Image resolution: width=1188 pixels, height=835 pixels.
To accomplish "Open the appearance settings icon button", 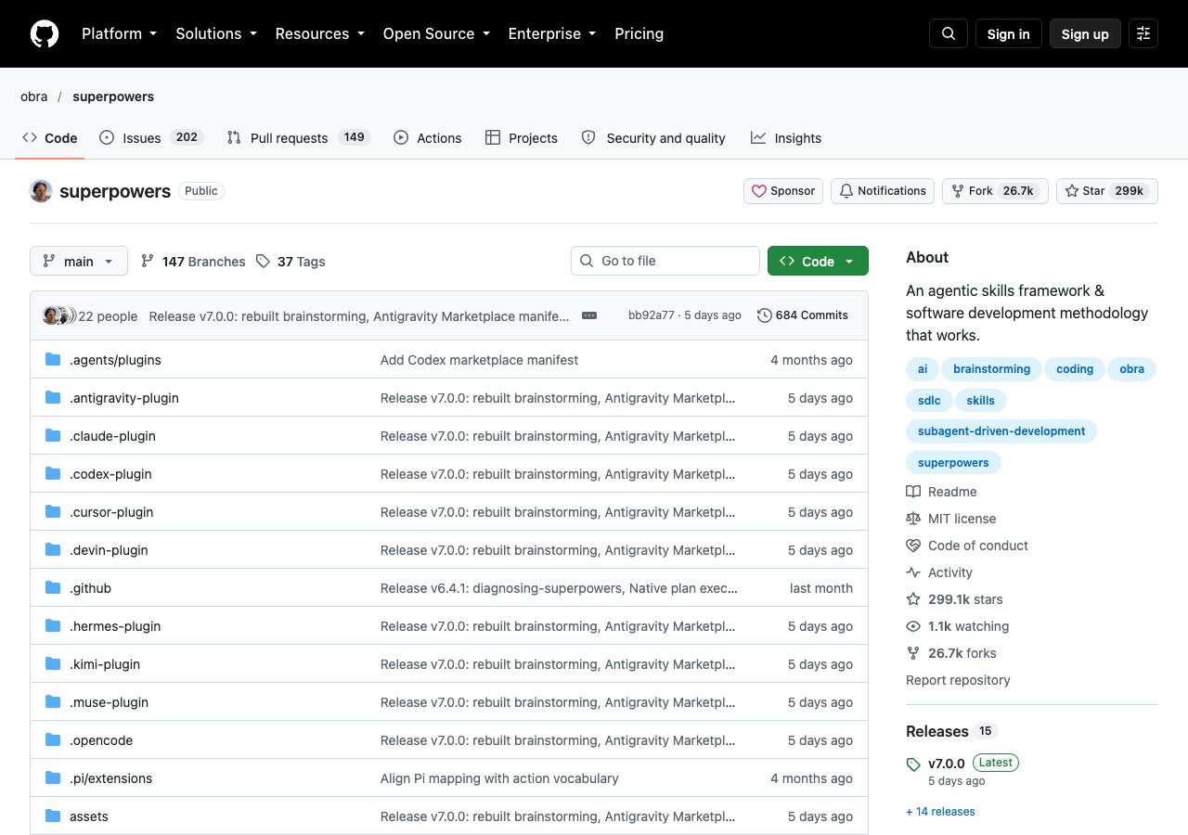I will tap(1143, 33).
